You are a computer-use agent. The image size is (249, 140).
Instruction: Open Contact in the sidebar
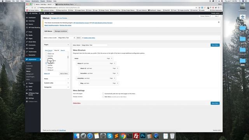coord(31,48)
